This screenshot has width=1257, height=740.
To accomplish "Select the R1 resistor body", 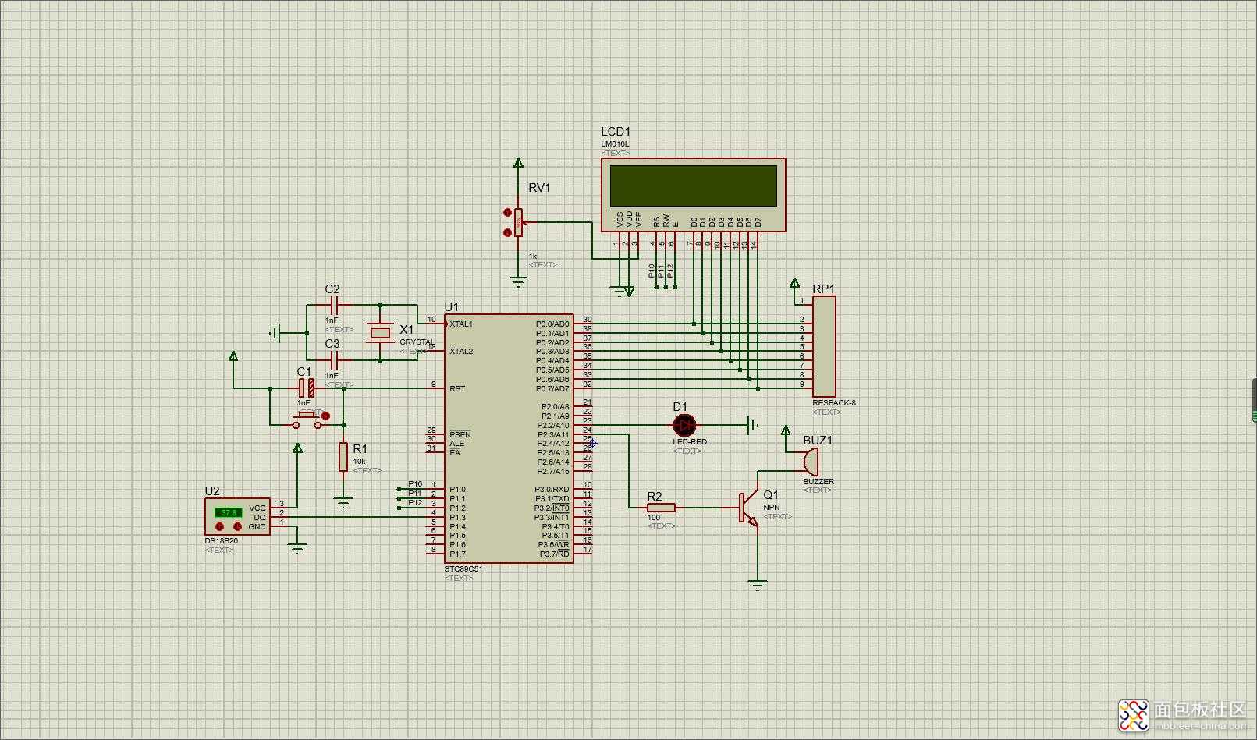I will (x=343, y=457).
